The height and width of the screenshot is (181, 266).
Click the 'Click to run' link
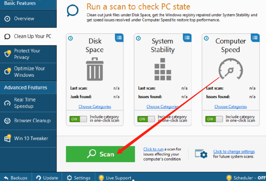153,149
